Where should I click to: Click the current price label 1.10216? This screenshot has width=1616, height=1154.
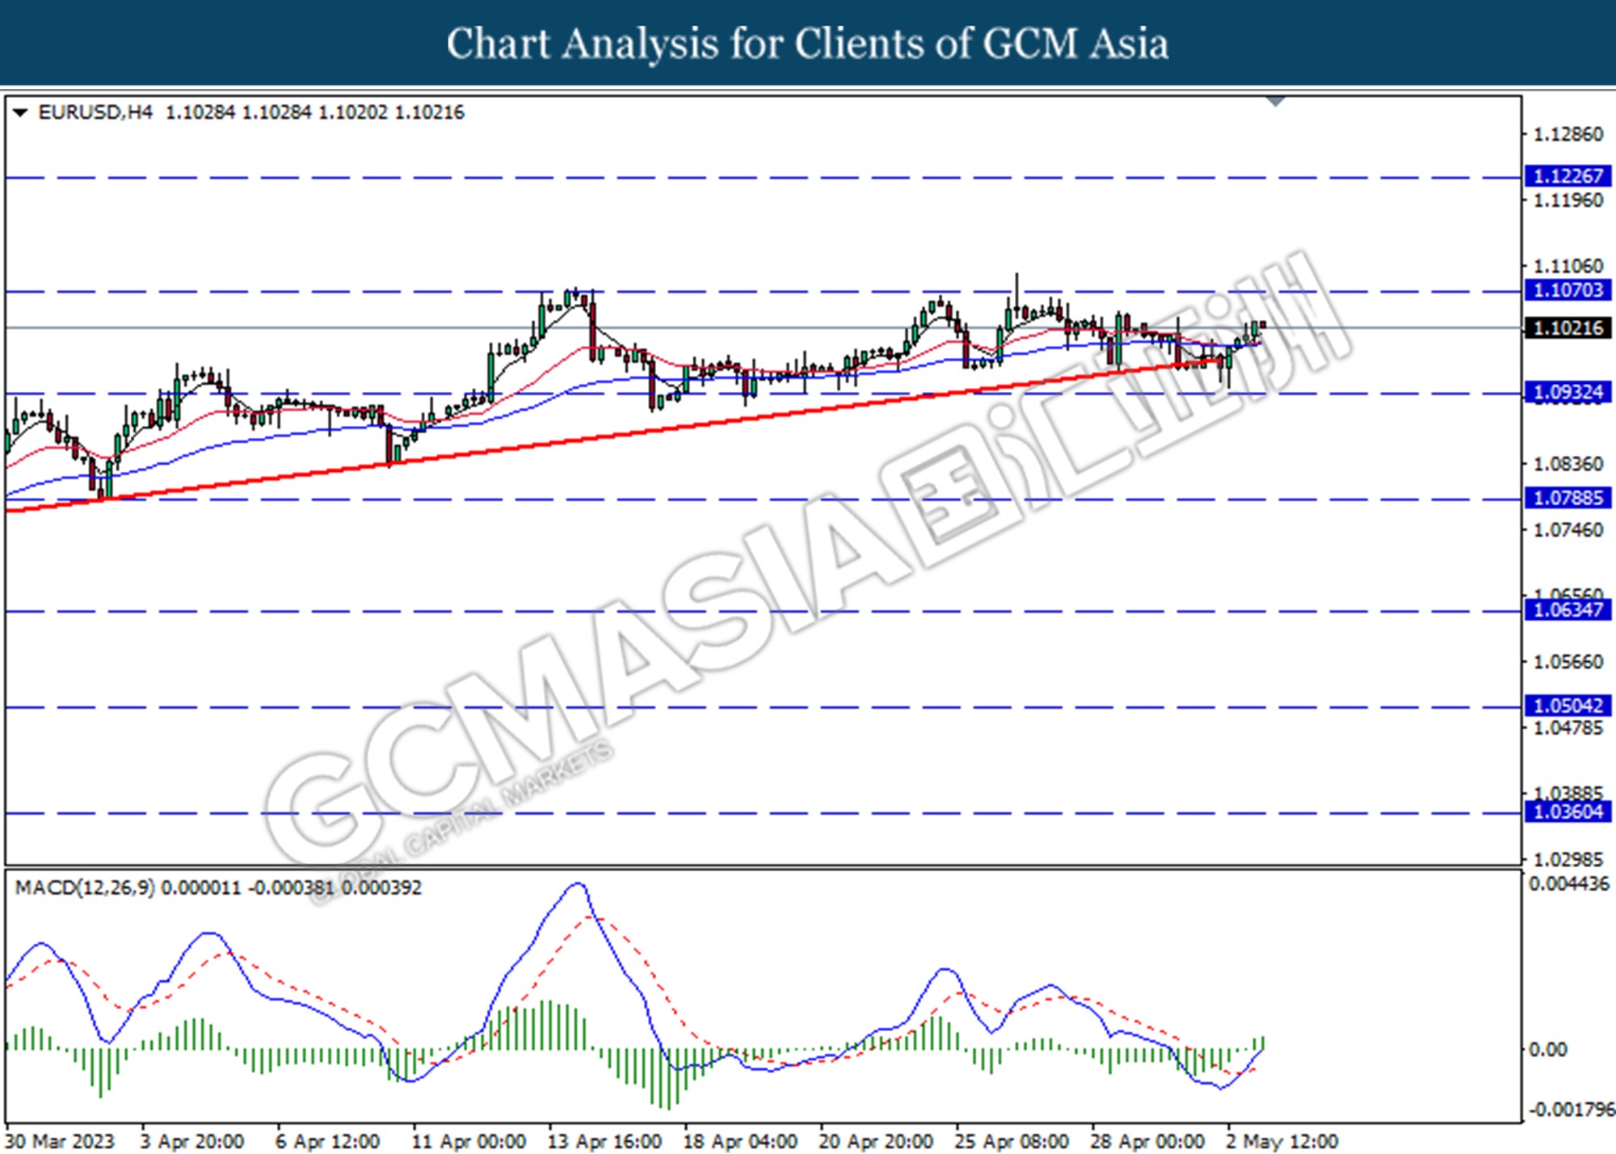[1568, 327]
